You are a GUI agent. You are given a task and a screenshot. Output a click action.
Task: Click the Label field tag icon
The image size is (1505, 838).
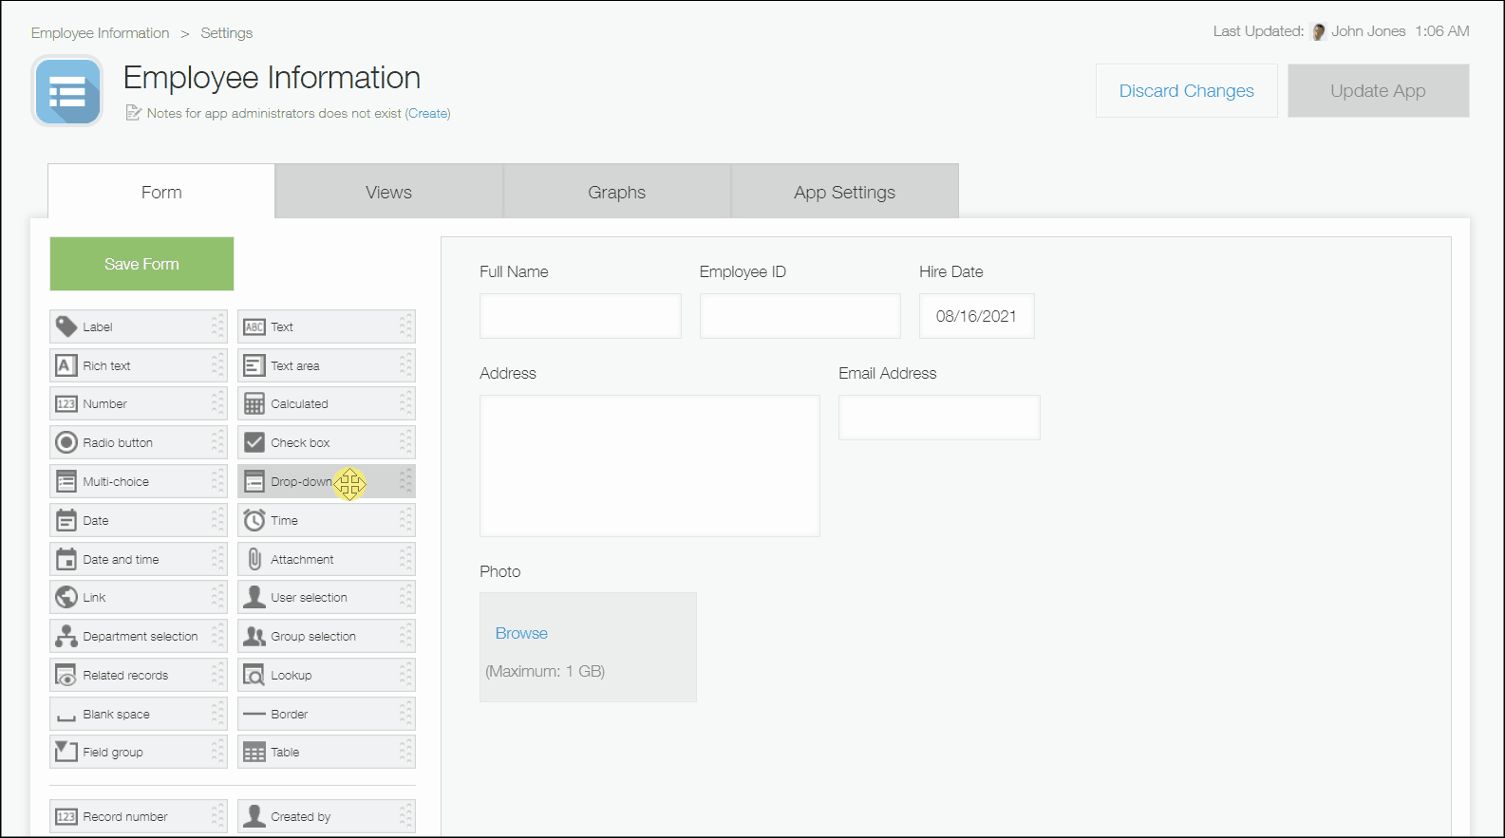tap(66, 326)
